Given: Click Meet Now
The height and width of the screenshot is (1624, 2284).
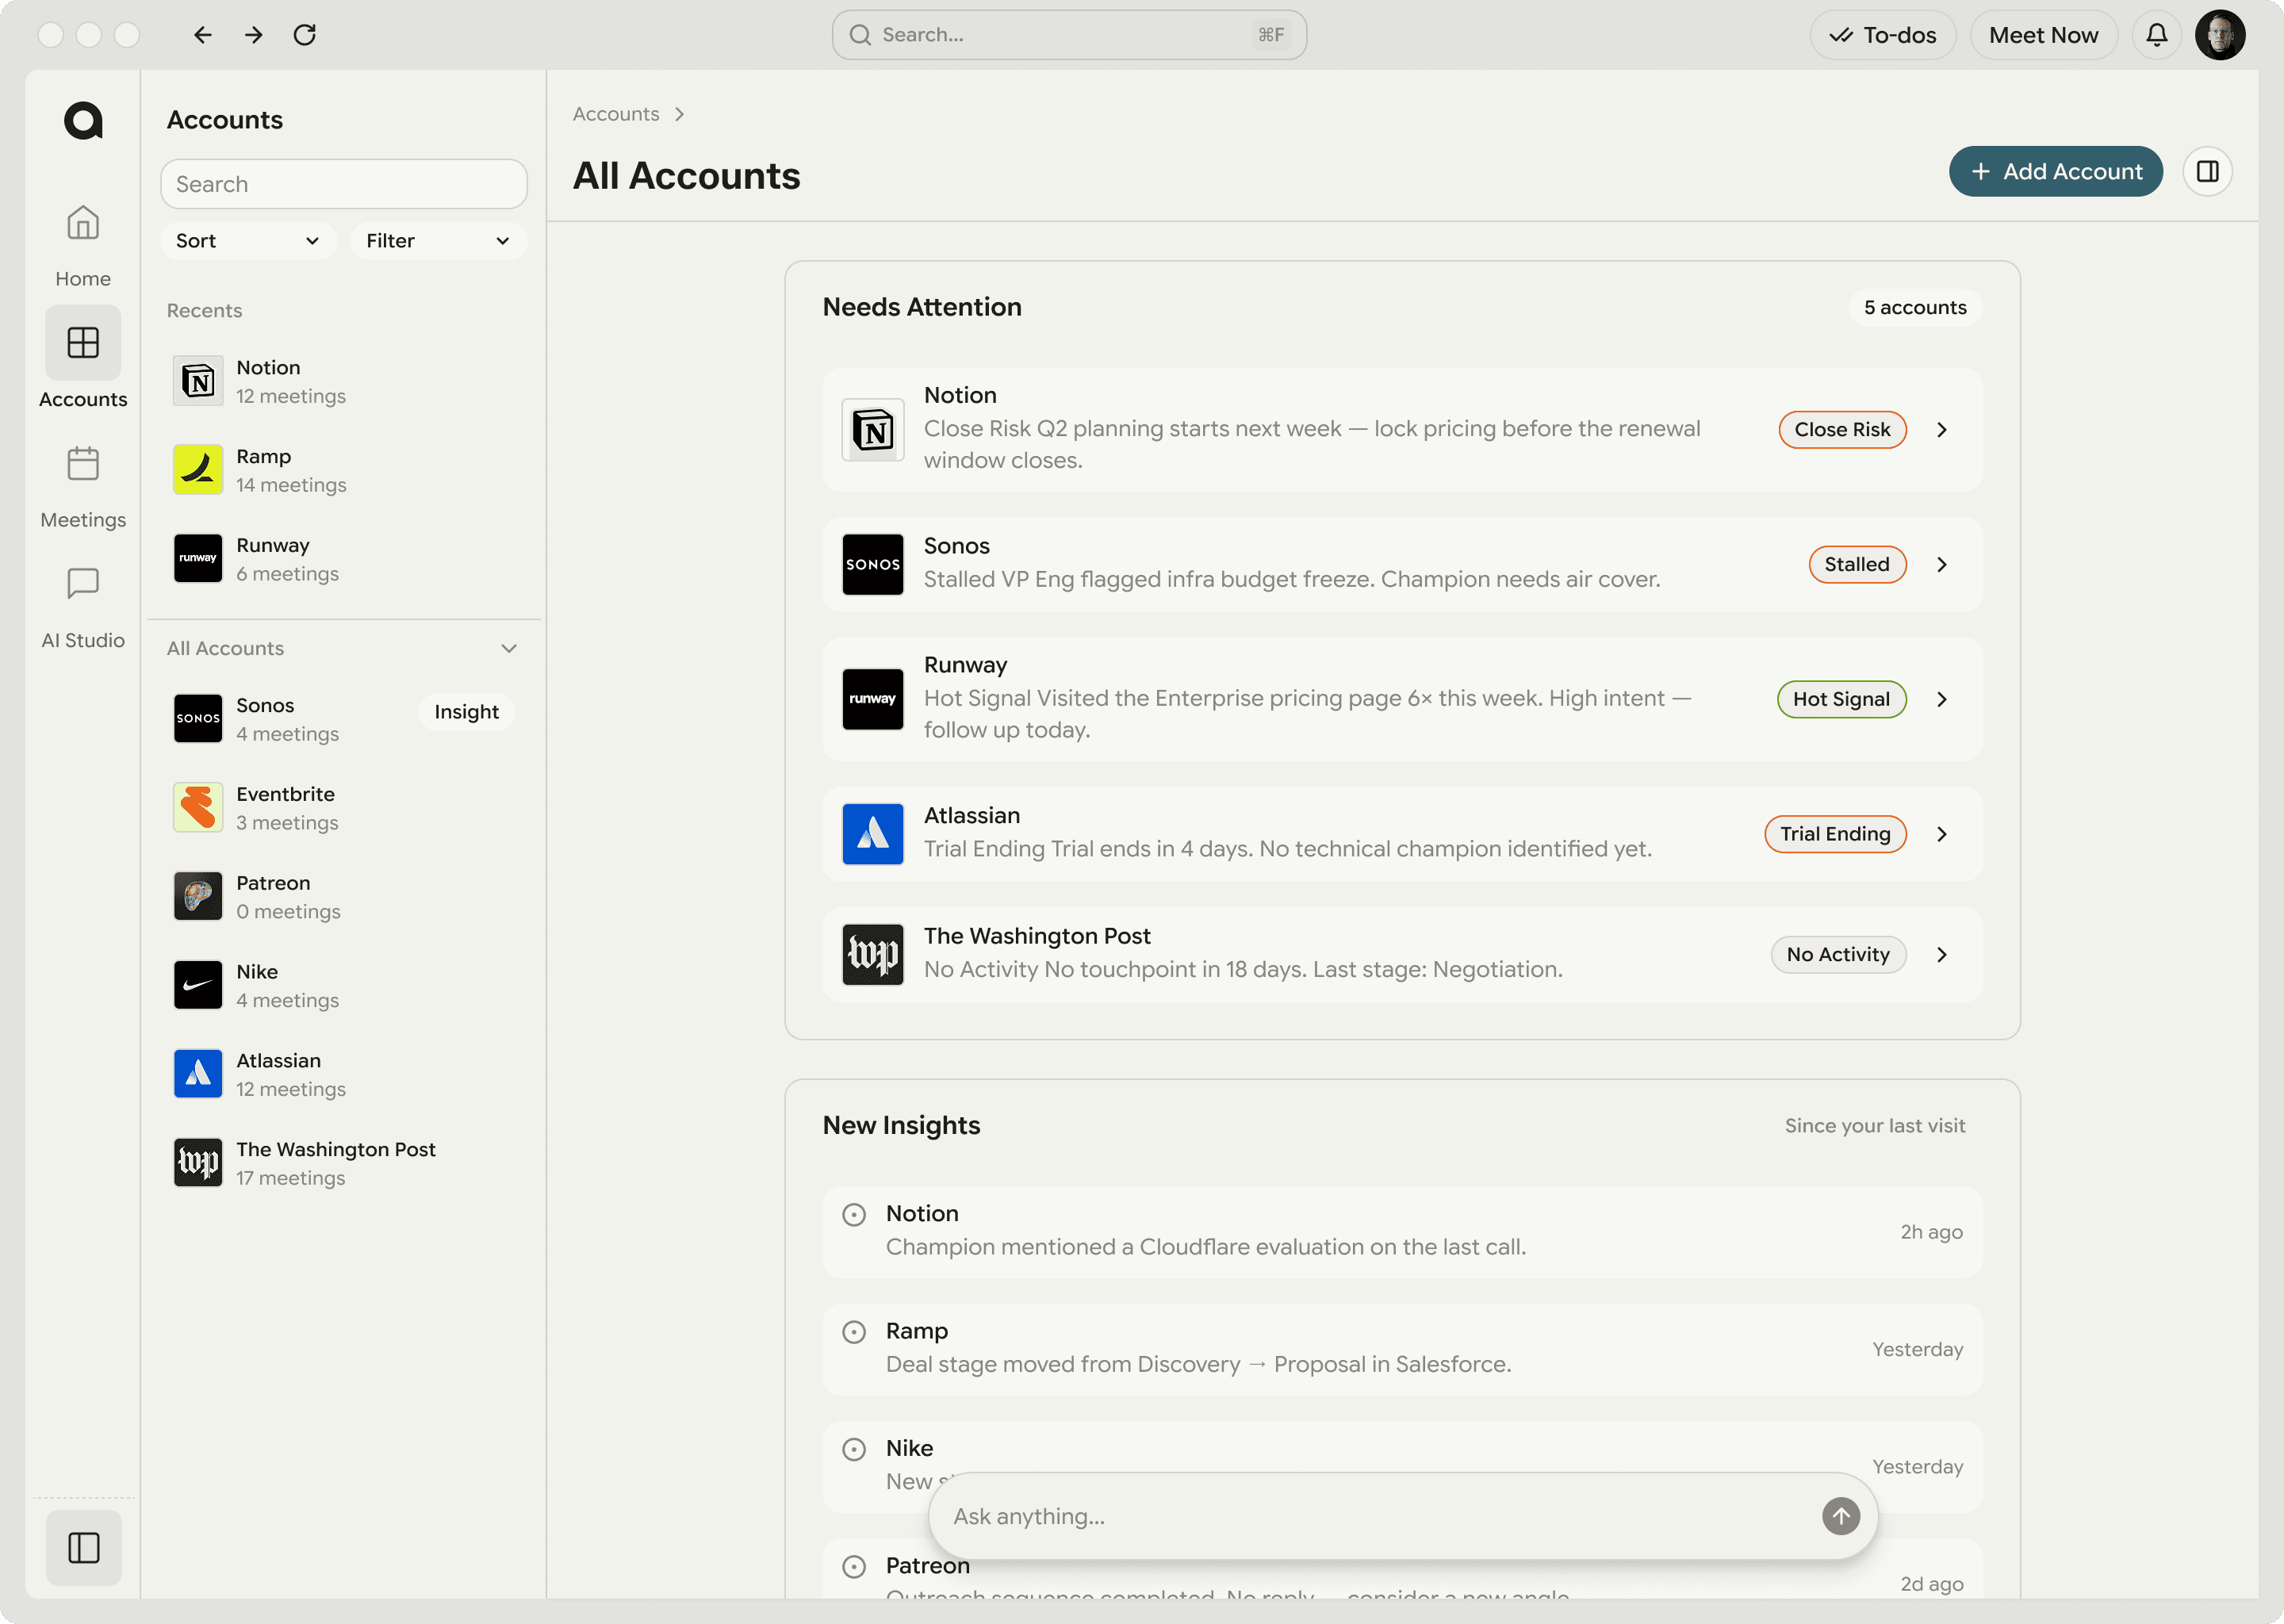Looking at the screenshot, I should click(2043, 34).
